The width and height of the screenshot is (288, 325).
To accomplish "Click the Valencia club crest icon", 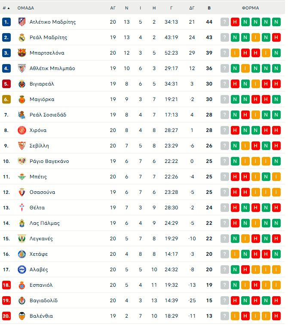I will tap(21, 316).
